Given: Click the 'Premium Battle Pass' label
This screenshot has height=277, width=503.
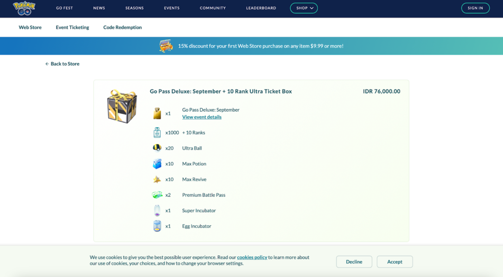Looking at the screenshot, I should coord(204,195).
